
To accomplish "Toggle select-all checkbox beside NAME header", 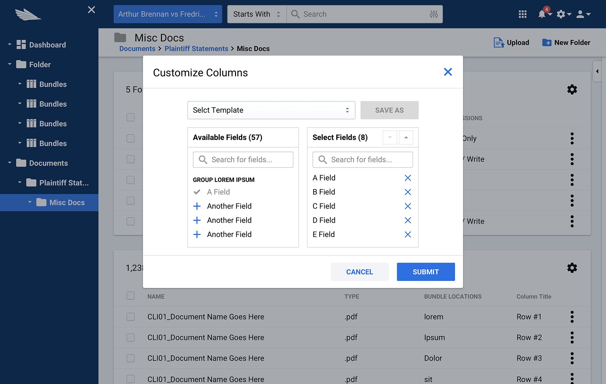I will (131, 296).
